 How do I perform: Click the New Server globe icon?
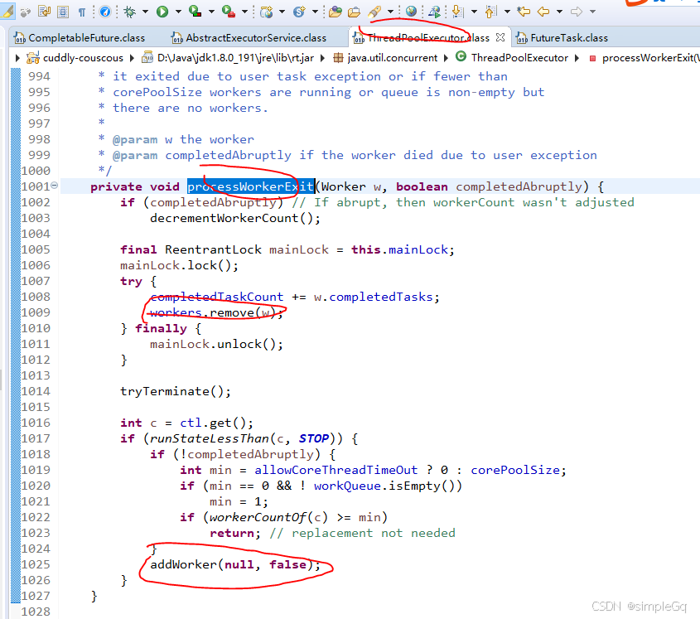[267, 12]
